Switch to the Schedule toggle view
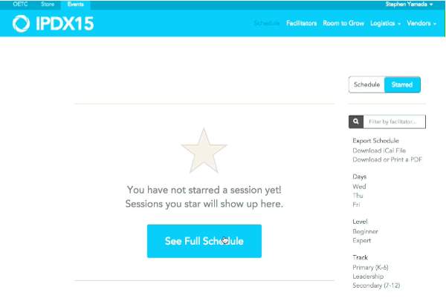Screen dimensions: 446x301 click(x=366, y=85)
